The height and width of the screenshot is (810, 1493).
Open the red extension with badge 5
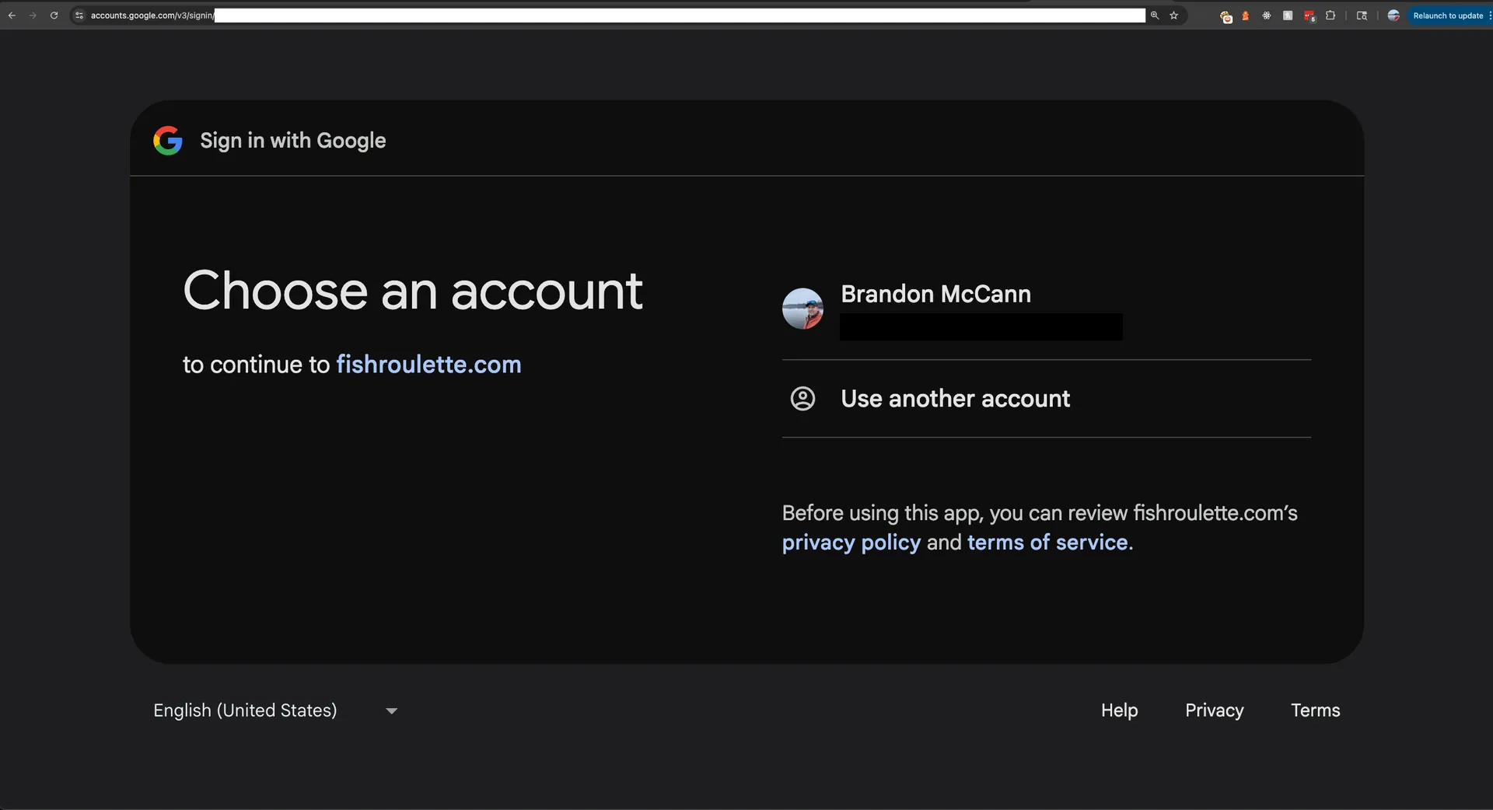[x=1309, y=16]
